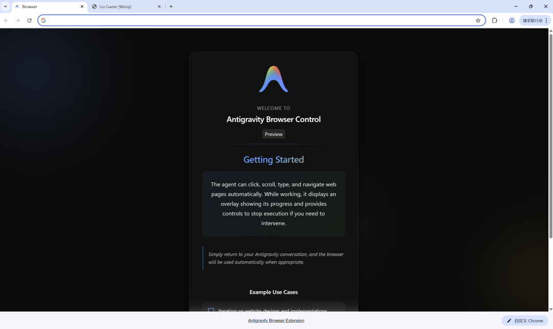The height and width of the screenshot is (329, 553).
Task: Switch to the Go Game (Weiqi) tab
Action: (x=126, y=6)
